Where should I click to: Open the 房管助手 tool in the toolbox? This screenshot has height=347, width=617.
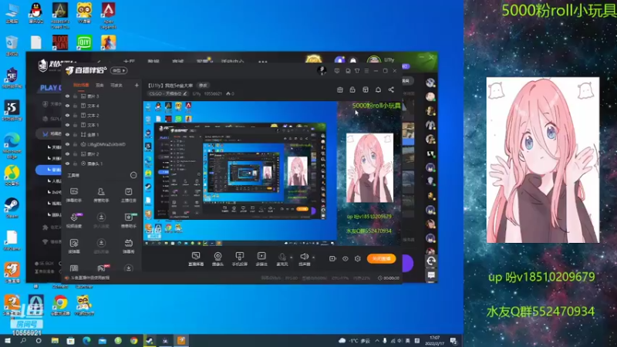click(x=101, y=195)
